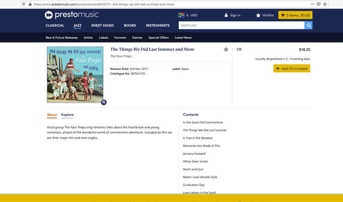Go to Jazz section
The image size is (343, 202).
(78, 25)
